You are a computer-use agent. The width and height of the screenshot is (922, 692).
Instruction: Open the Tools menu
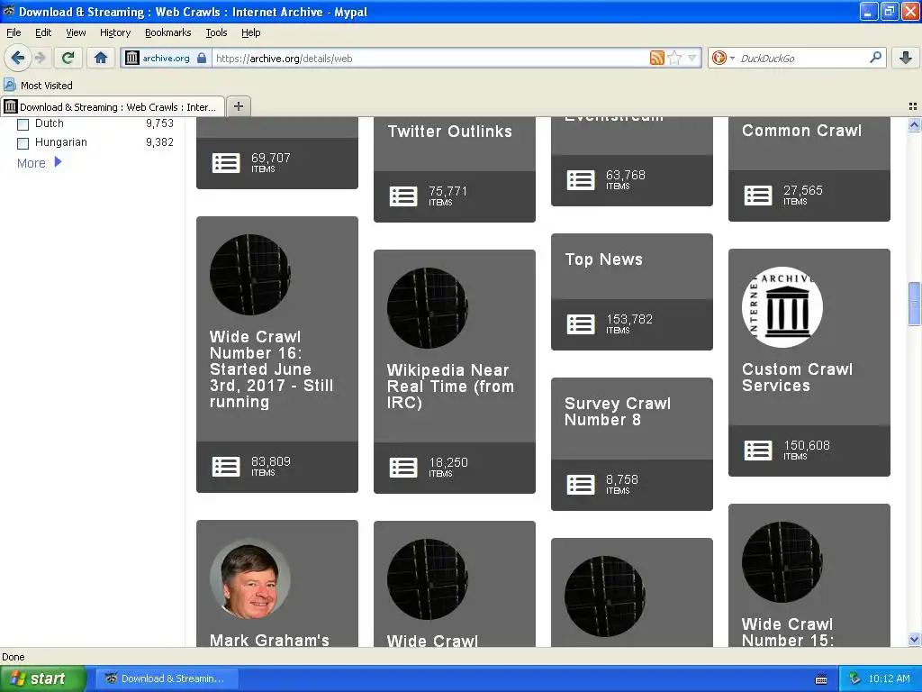coord(216,32)
